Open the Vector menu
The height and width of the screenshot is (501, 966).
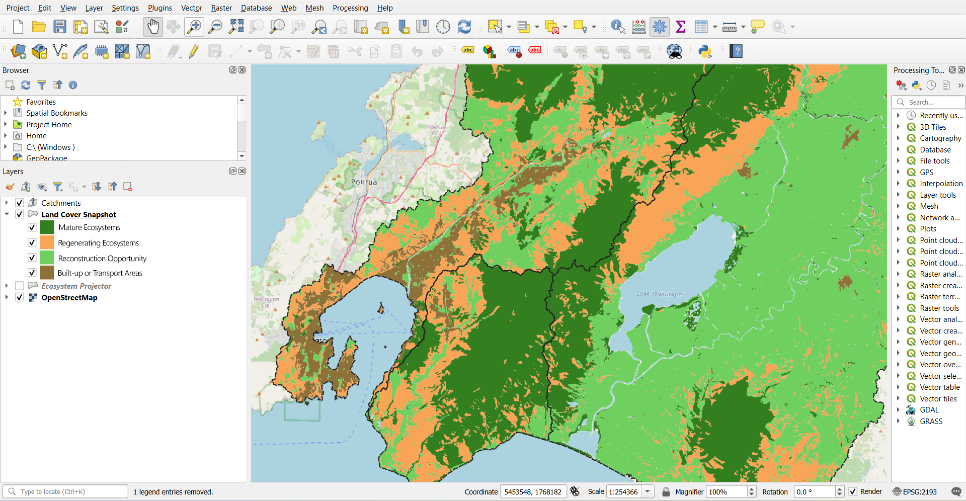click(191, 8)
